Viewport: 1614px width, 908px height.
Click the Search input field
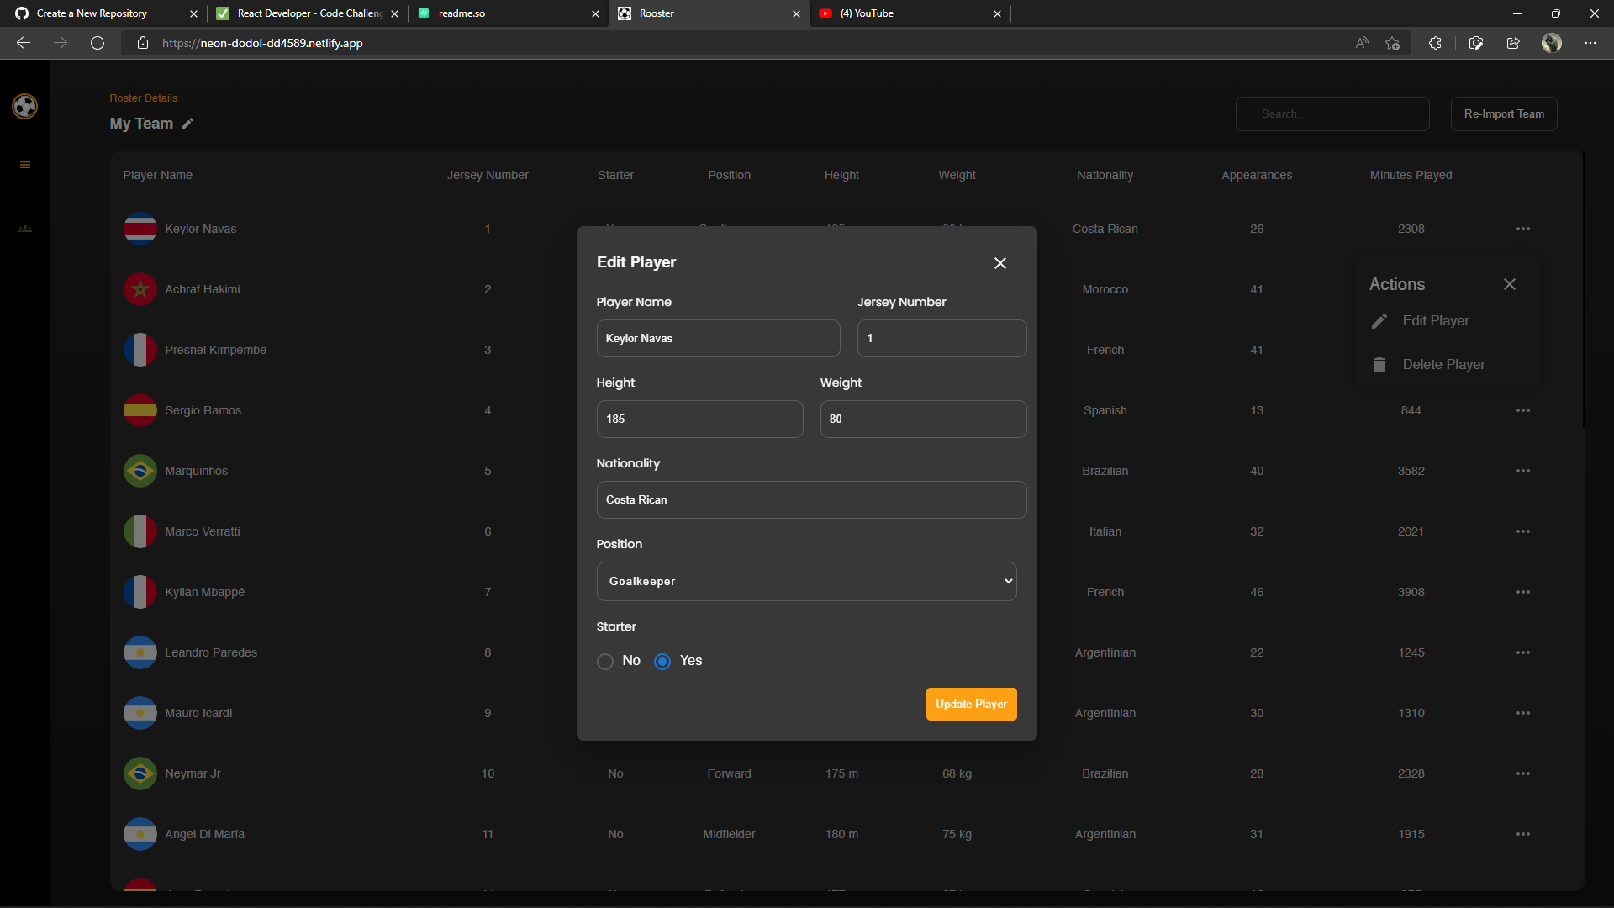point(1332,113)
